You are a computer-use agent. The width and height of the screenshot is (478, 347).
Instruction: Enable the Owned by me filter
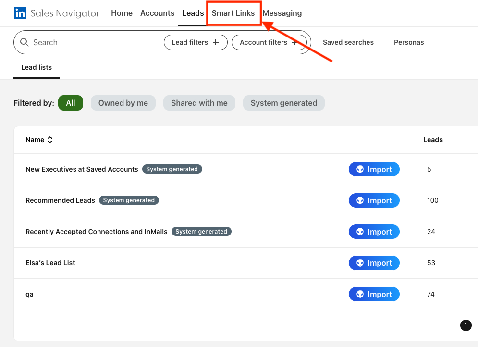(x=123, y=103)
